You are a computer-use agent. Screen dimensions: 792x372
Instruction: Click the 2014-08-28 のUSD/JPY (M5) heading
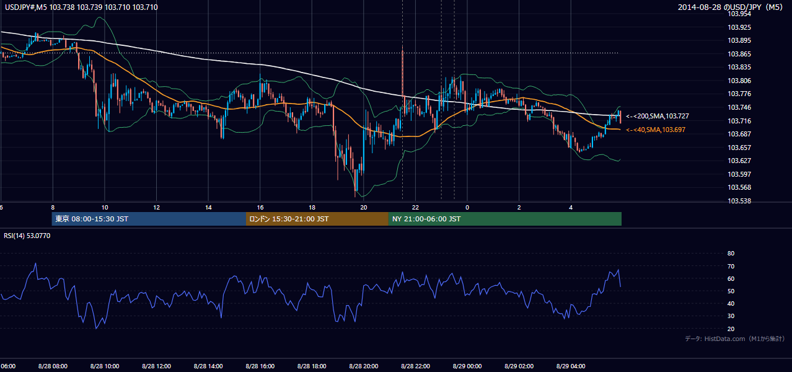coord(731,7)
